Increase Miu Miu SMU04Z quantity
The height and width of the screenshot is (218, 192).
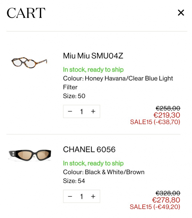pyautogui.click(x=93, y=112)
